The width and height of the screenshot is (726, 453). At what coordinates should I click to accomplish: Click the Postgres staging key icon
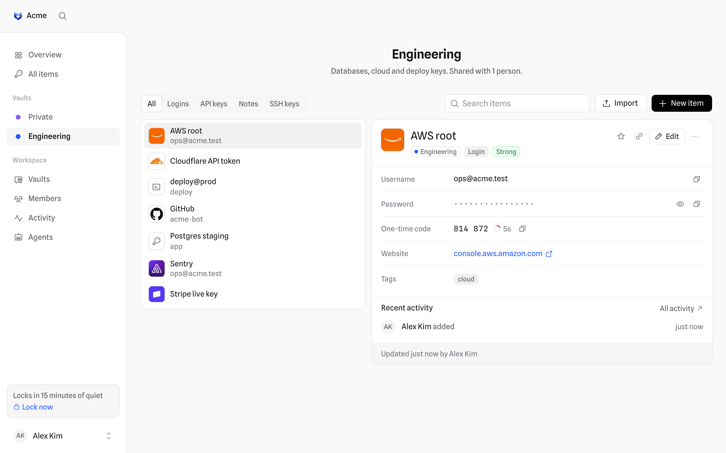(157, 241)
